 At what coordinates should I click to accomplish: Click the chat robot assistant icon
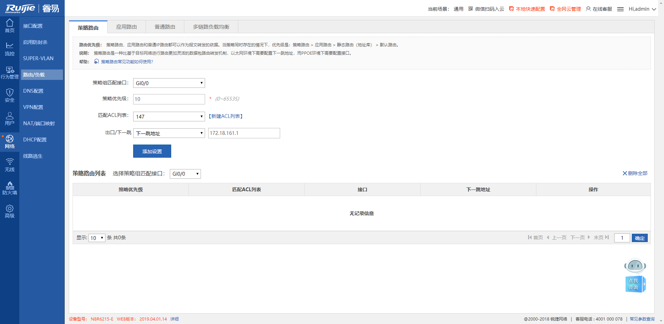pyautogui.click(x=635, y=275)
